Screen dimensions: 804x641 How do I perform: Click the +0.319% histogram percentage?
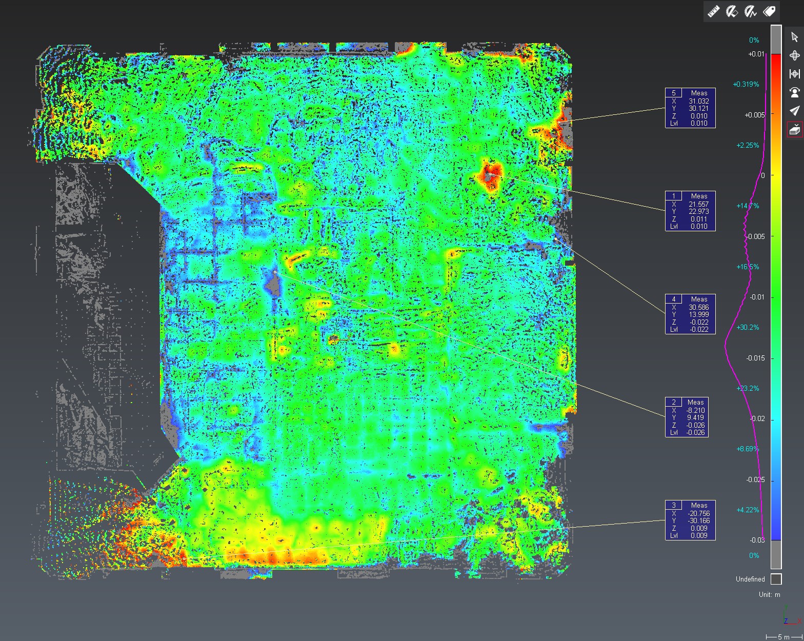(746, 84)
